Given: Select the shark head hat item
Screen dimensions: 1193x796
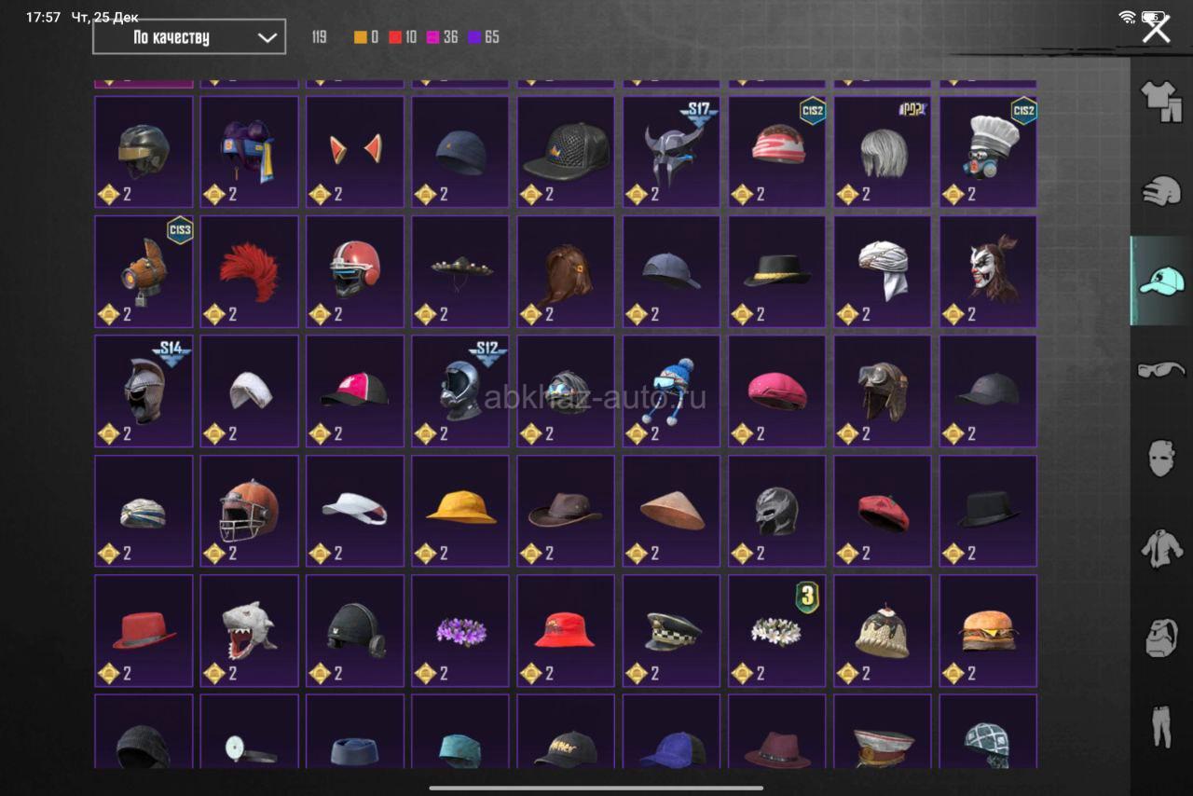Looking at the screenshot, I should [x=249, y=631].
